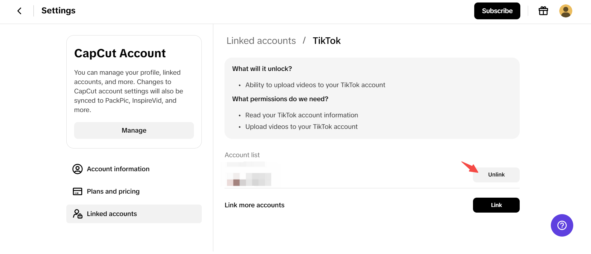Click the CapCut Account heading
The image size is (591, 254).
click(x=120, y=53)
